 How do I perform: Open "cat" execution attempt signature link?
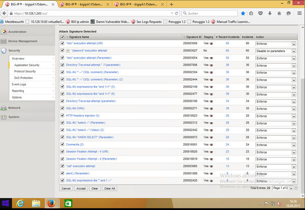80,166
